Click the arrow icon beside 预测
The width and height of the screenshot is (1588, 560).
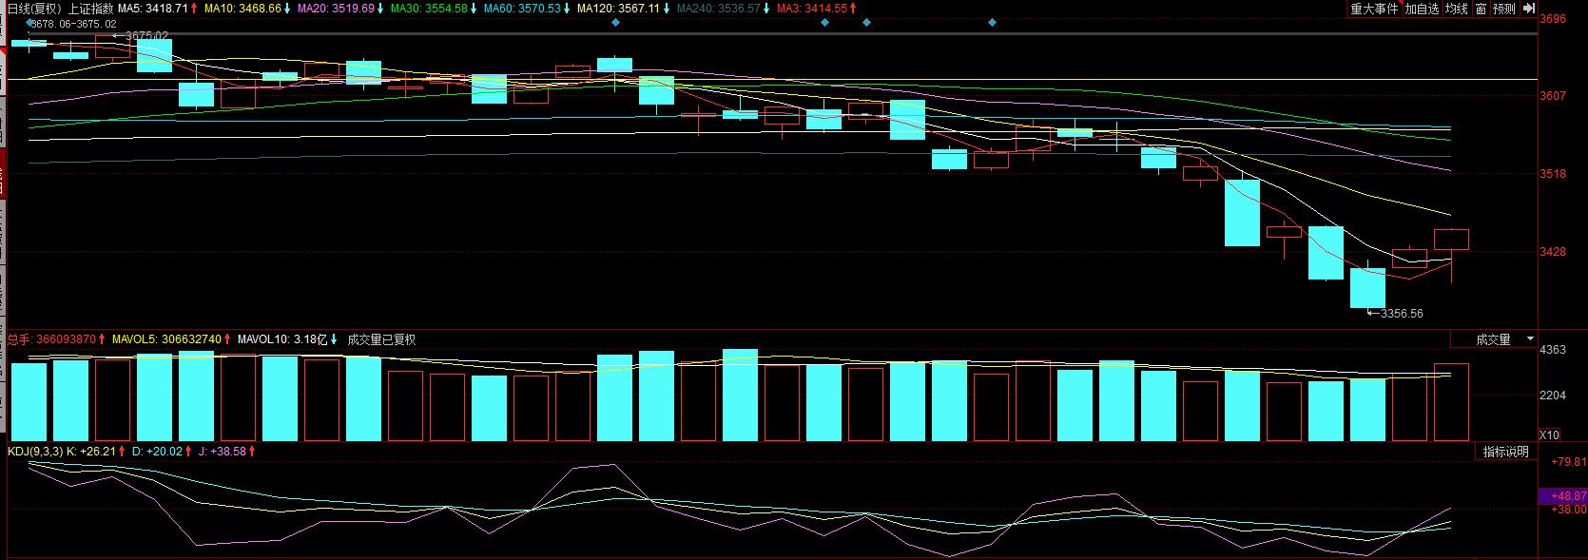click(x=1529, y=9)
